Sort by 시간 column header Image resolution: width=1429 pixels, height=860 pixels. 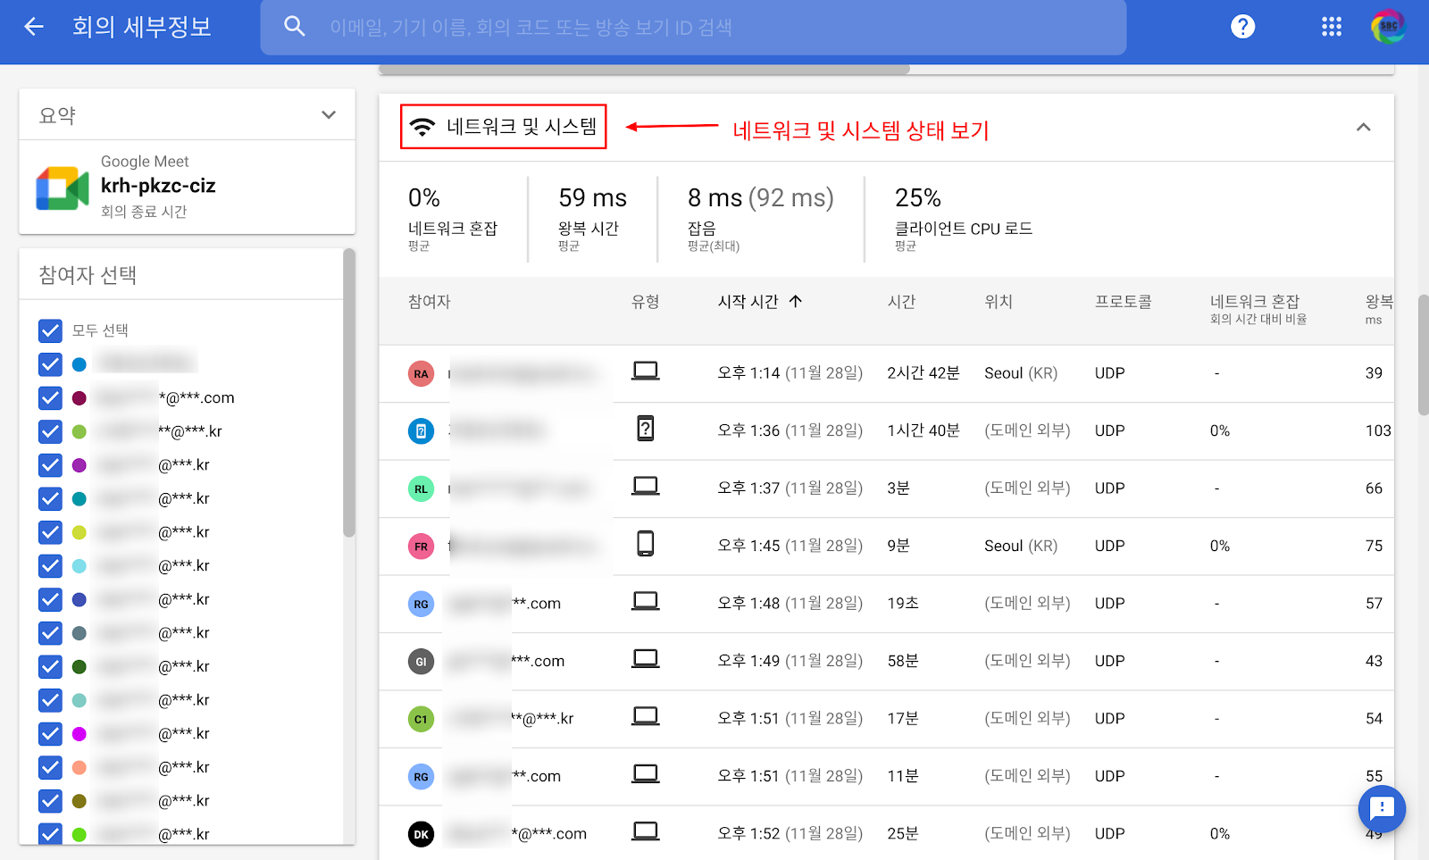(901, 302)
